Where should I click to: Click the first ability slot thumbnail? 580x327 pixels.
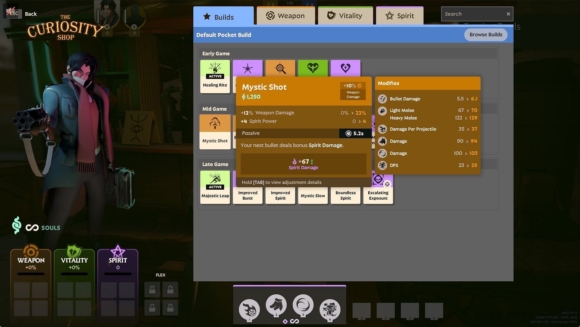(249, 309)
